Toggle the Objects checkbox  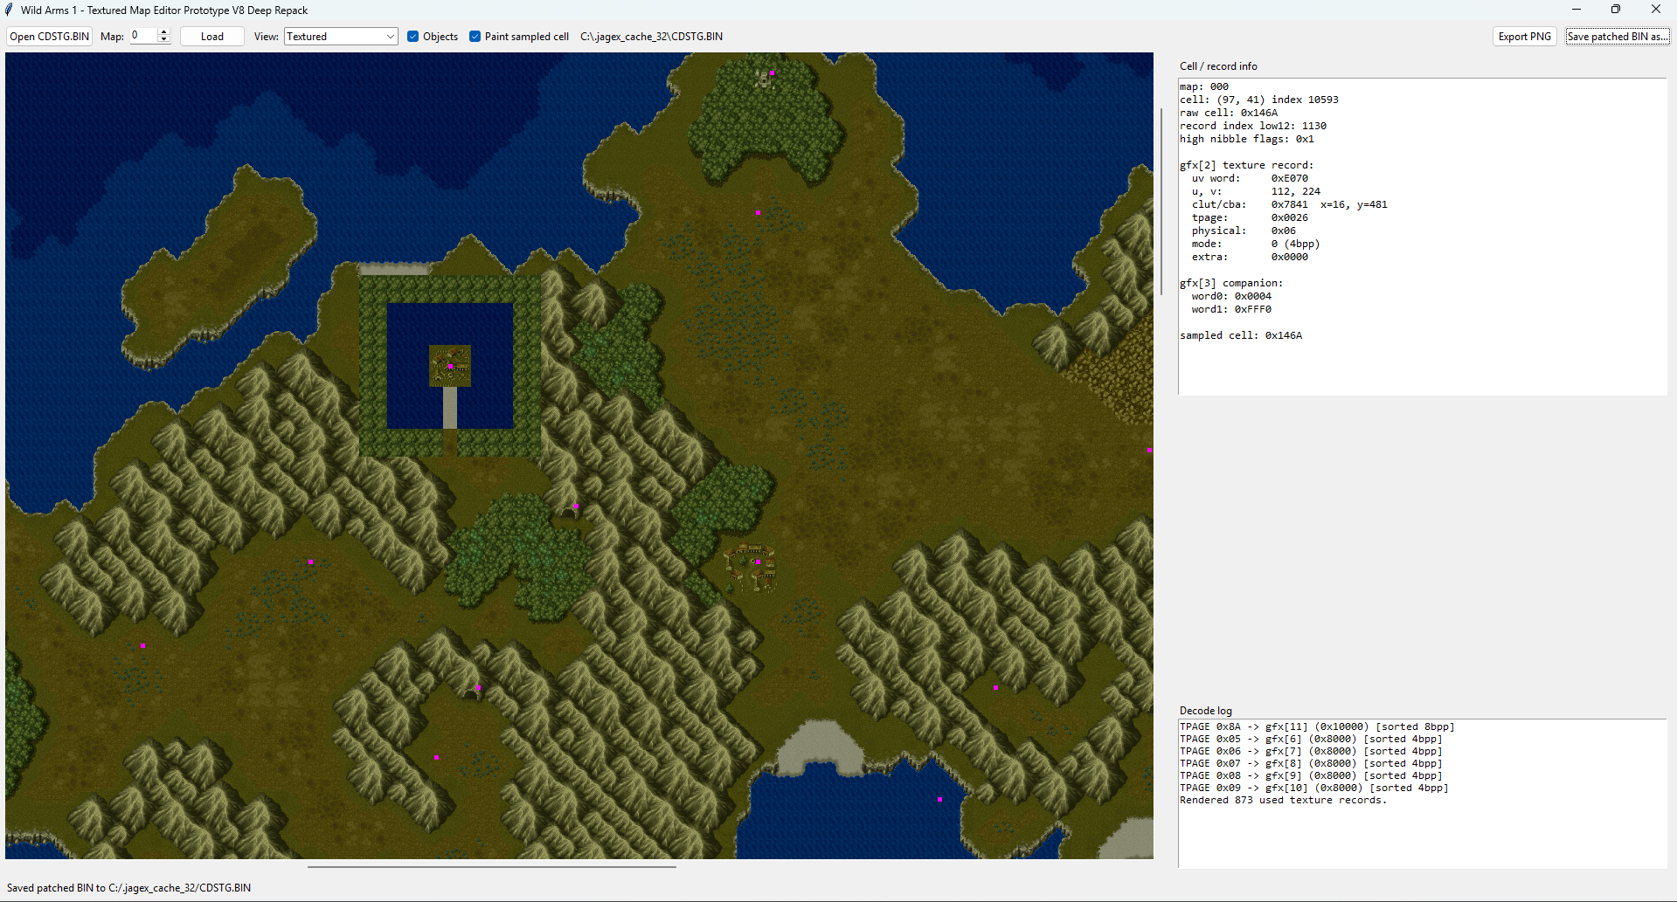click(x=413, y=37)
